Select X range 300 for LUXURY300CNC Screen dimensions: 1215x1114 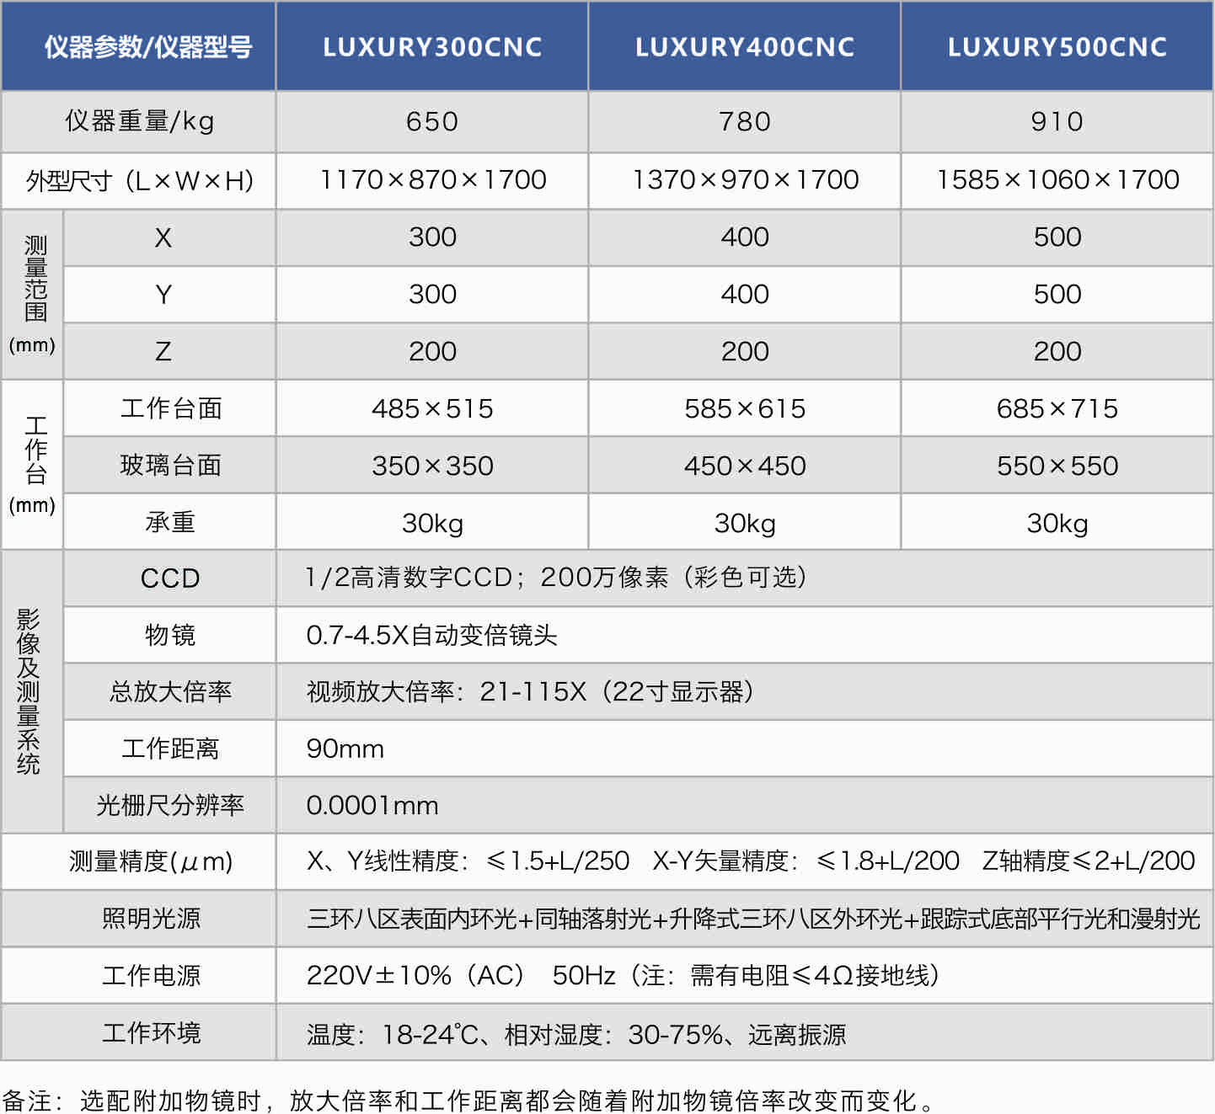432,237
